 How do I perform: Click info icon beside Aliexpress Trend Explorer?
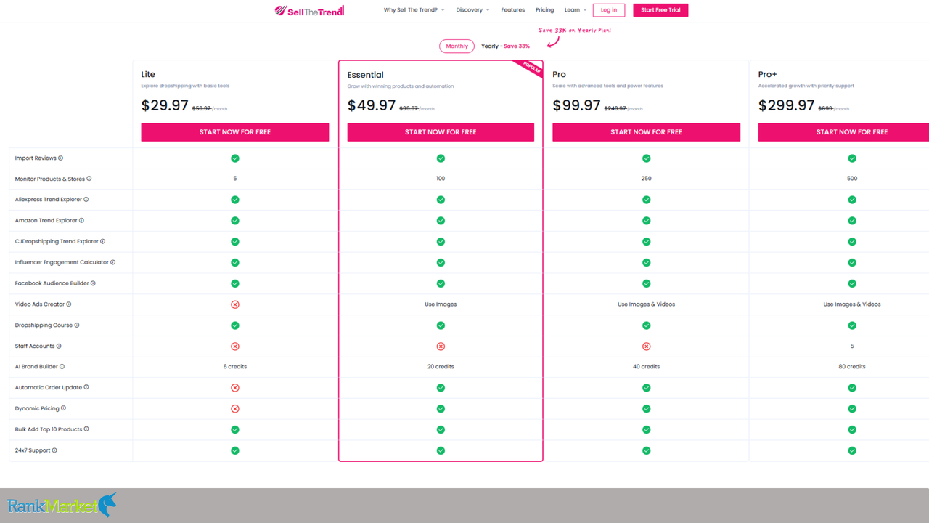click(x=86, y=200)
